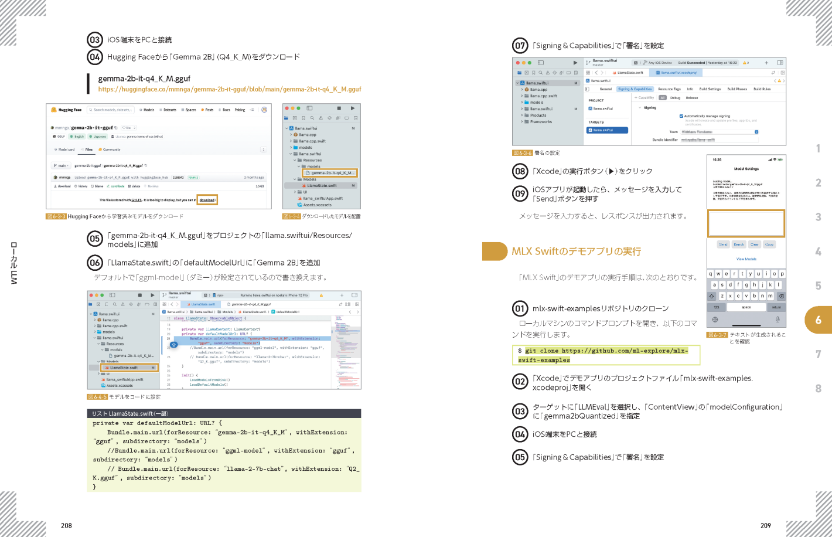Click the Hugging Face search models field
The width and height of the screenshot is (832, 537).
tap(111, 110)
